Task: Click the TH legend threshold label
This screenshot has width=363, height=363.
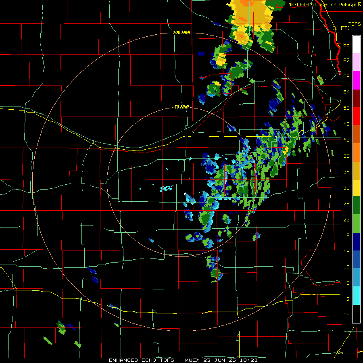Action: (346, 315)
